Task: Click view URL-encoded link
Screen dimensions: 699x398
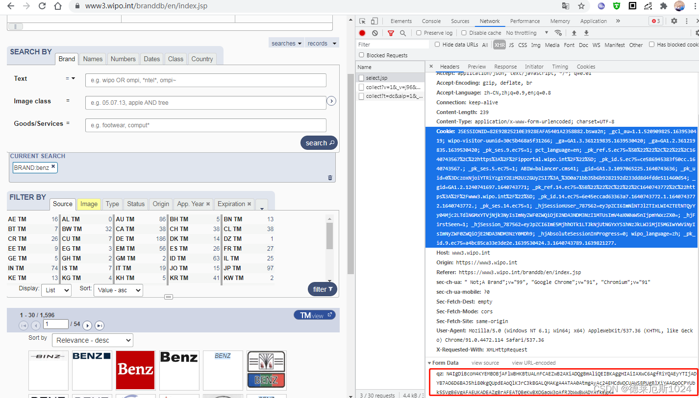Action: click(533, 363)
